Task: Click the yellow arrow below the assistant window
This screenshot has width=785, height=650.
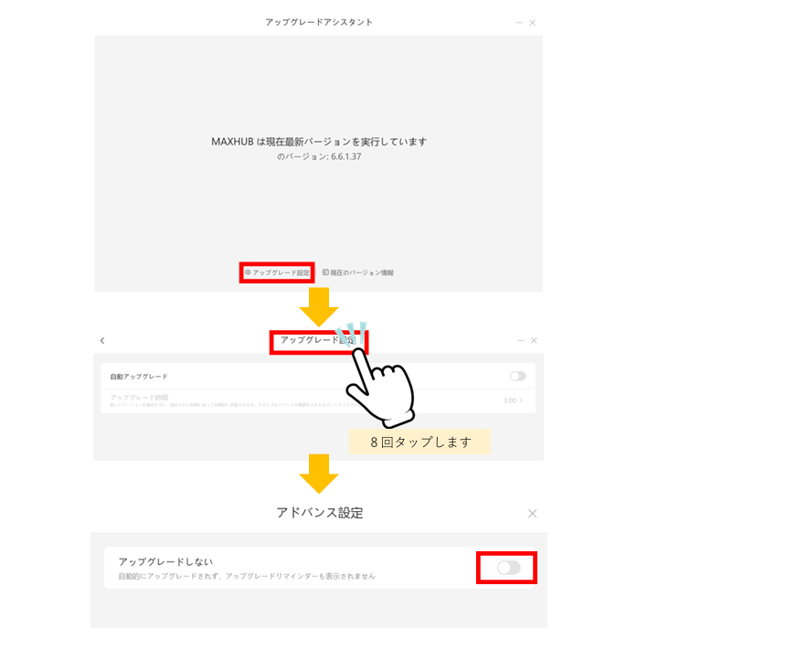Action: coord(319,306)
